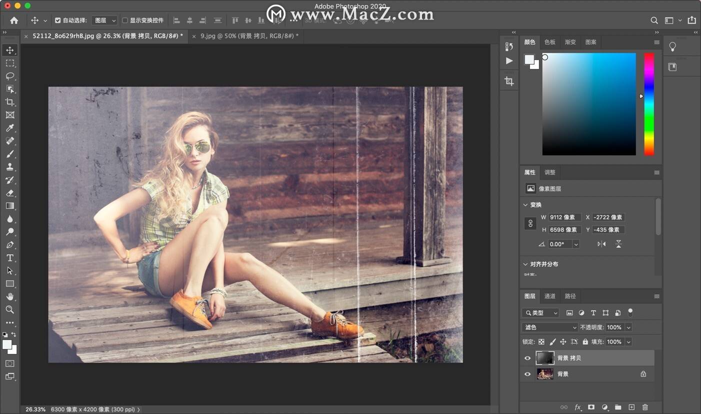Collapse the 变换 section
Screen dimensions: 701x414
525,205
